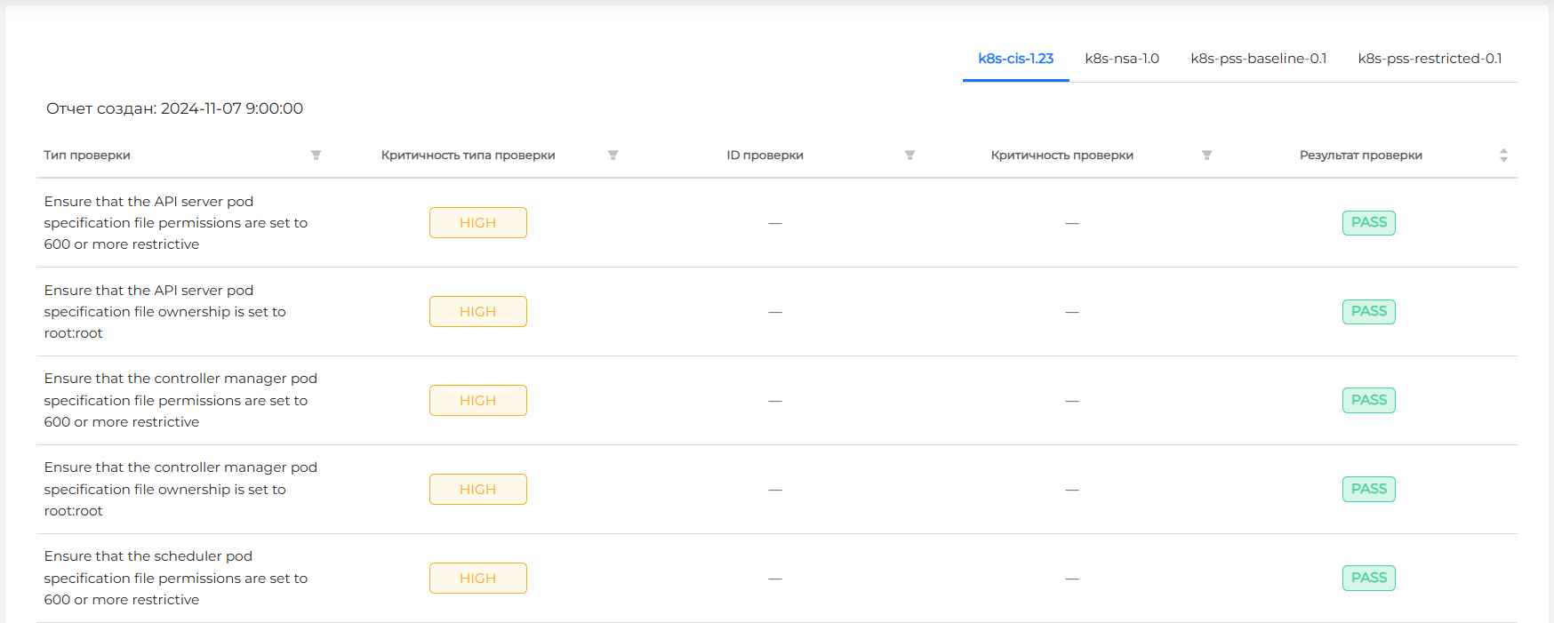Open filter for Тип проверки column
The image size is (1554, 623).
click(316, 156)
